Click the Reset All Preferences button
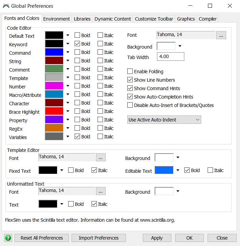Image resolution: width=240 pixels, height=246 pixels. pos(42,238)
